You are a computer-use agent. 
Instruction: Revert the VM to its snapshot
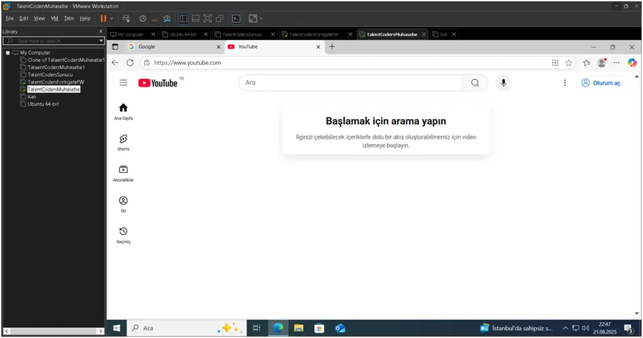pyautogui.click(x=155, y=18)
